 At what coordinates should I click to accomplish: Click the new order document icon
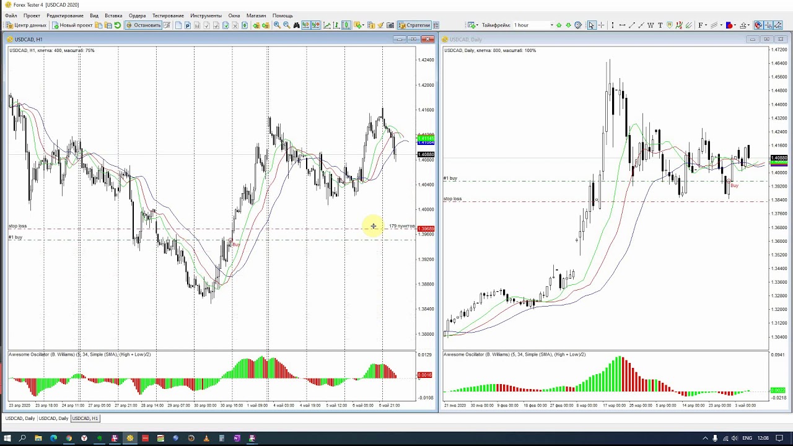[178, 25]
